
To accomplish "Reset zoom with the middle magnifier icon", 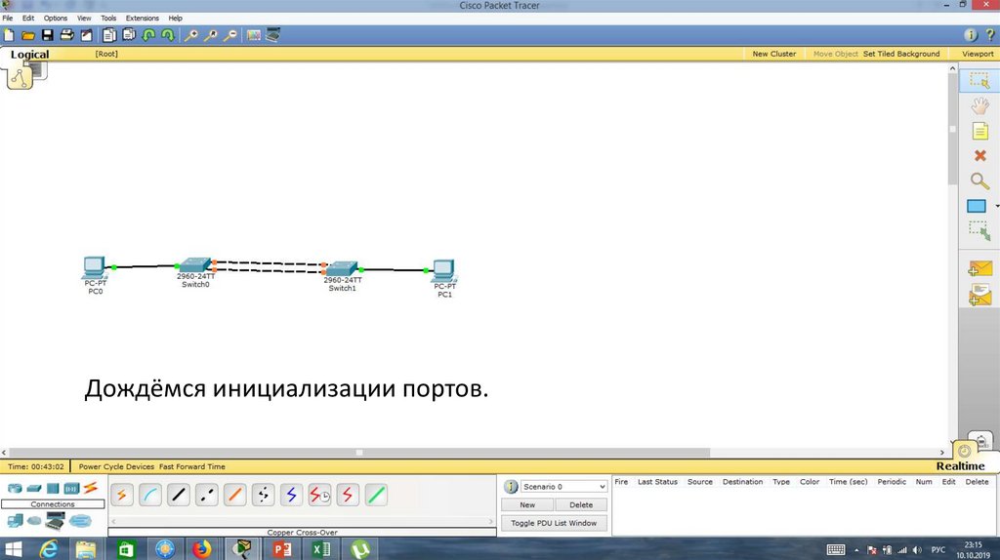I will point(211,35).
